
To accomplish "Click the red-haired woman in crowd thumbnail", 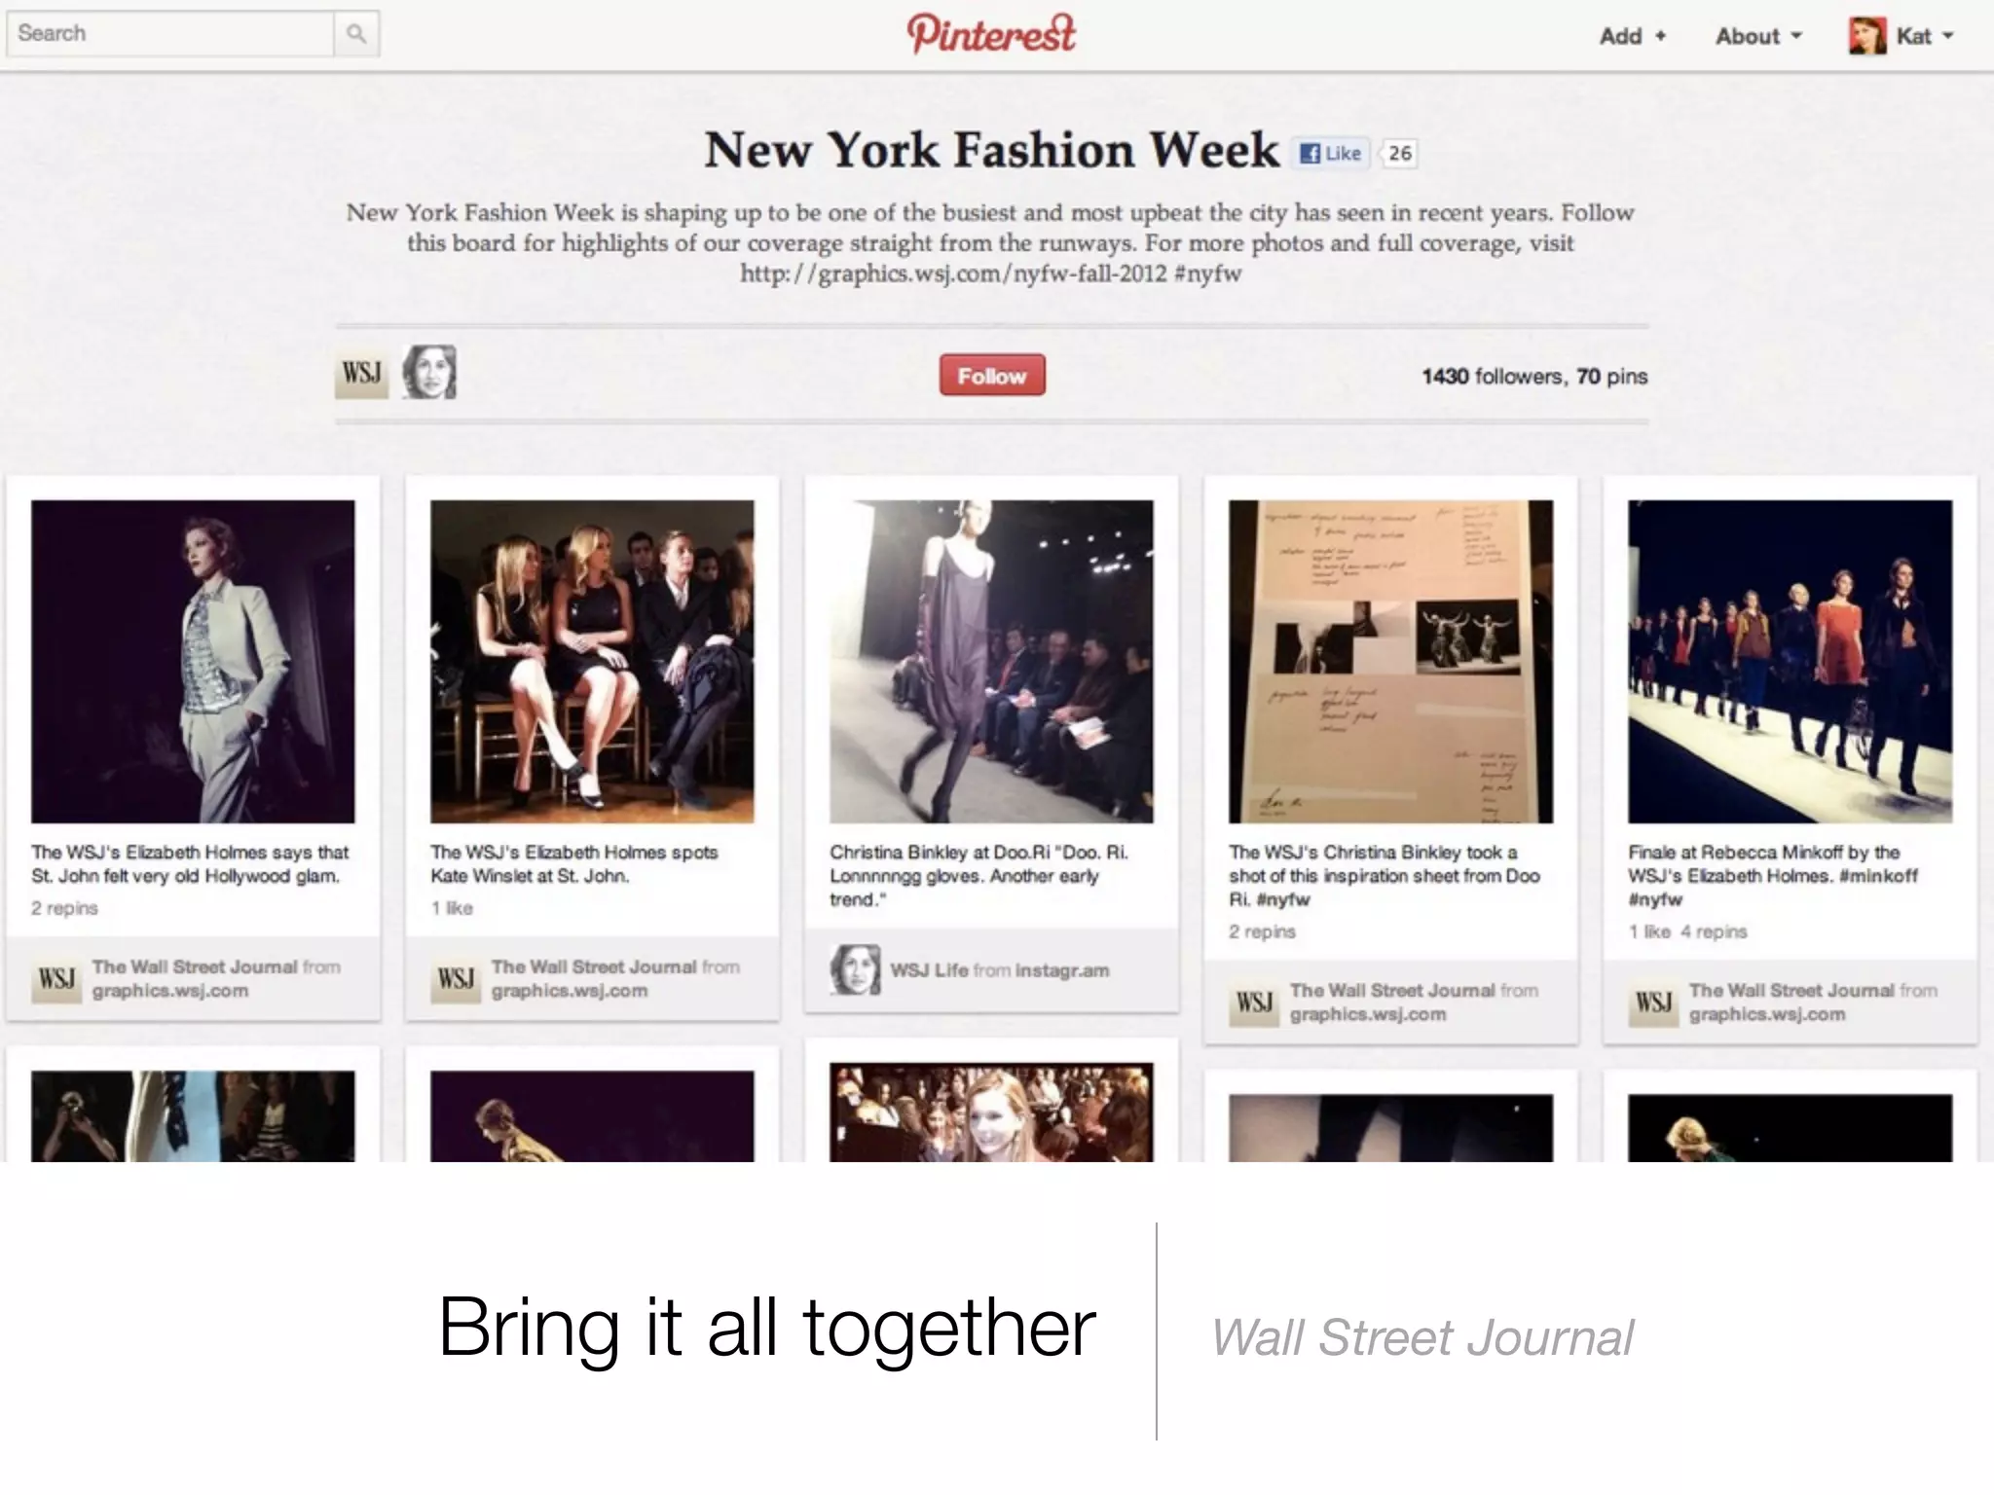I will point(991,1112).
